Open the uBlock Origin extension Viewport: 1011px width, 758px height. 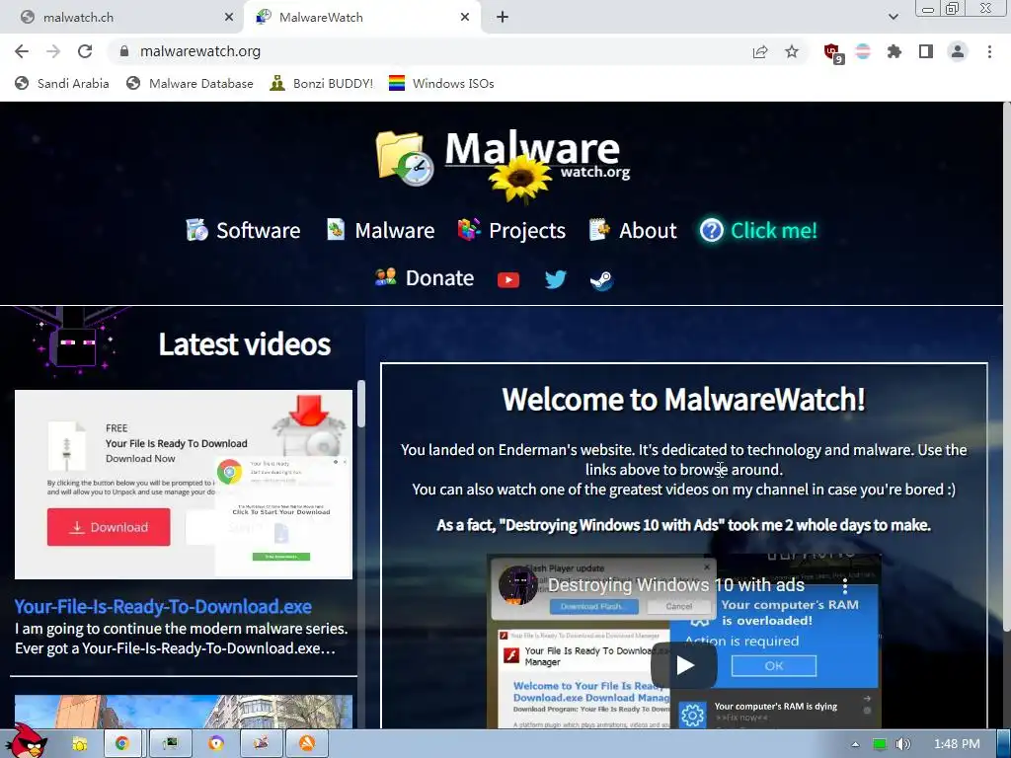tap(833, 52)
